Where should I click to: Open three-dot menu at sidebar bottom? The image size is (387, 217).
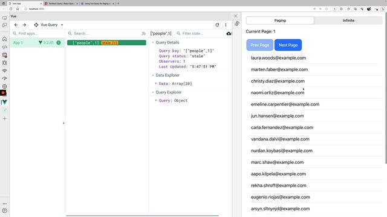tap(4, 204)
